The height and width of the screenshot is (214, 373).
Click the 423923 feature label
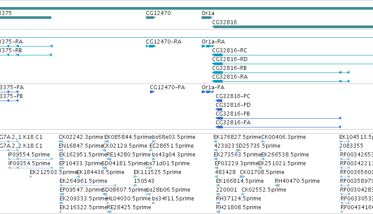pos(224,146)
